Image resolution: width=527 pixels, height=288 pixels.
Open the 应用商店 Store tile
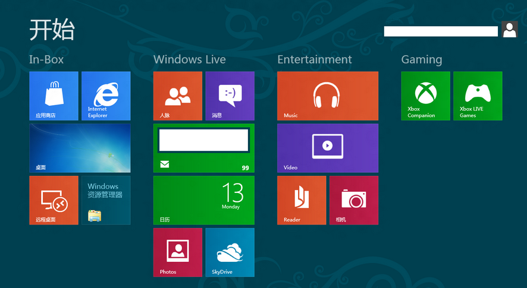point(54,96)
